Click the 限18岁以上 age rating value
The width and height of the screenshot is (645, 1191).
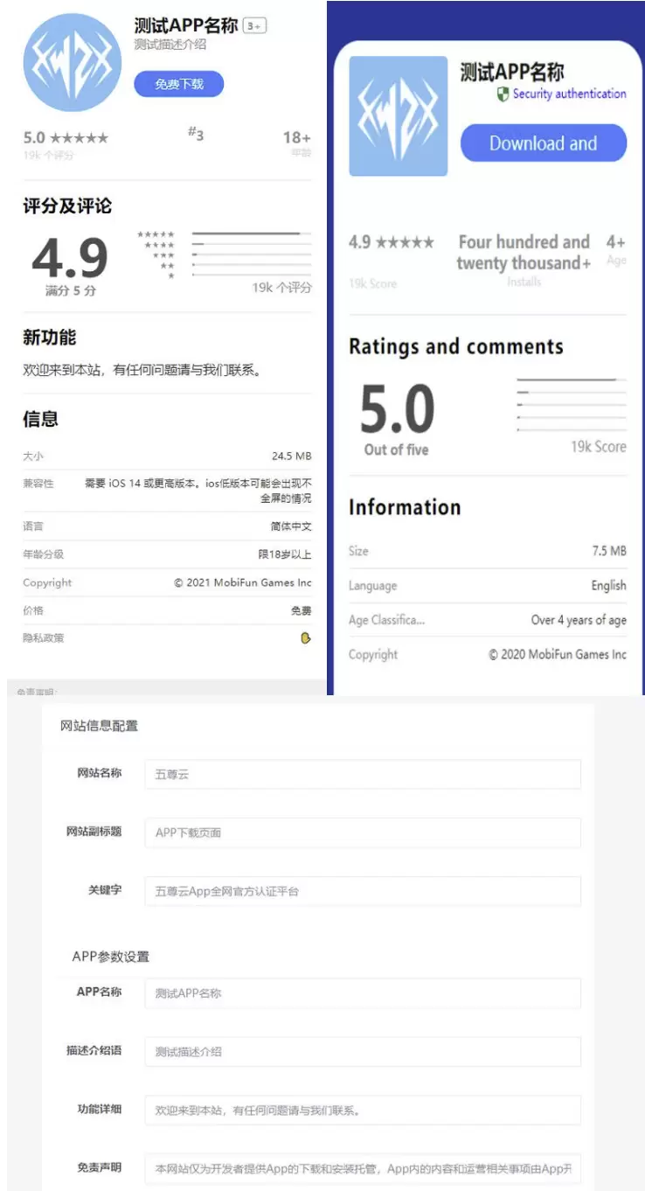[x=285, y=554]
